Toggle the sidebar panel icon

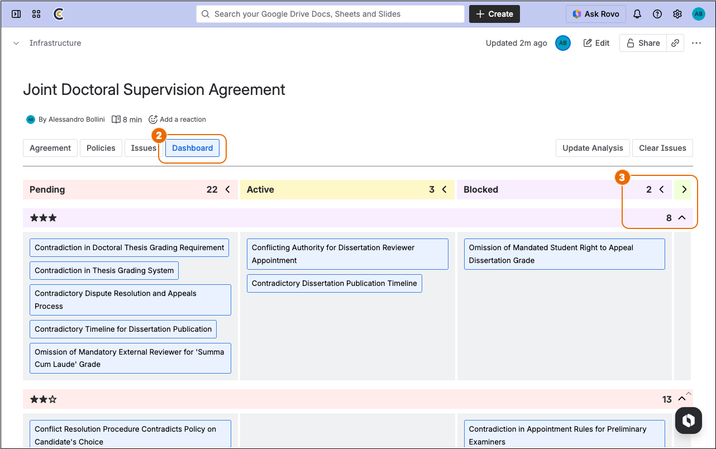[x=16, y=14]
